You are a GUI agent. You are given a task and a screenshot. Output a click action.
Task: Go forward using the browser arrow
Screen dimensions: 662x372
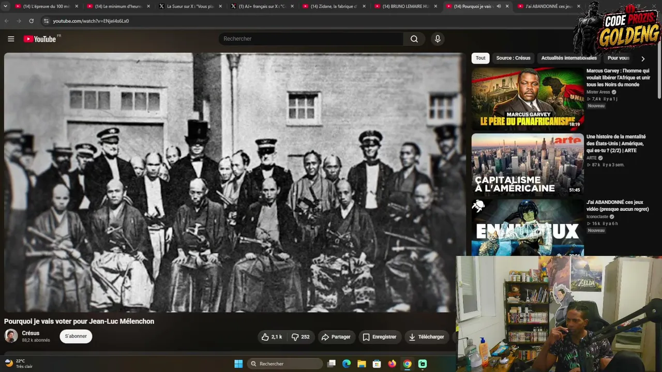coord(19,21)
